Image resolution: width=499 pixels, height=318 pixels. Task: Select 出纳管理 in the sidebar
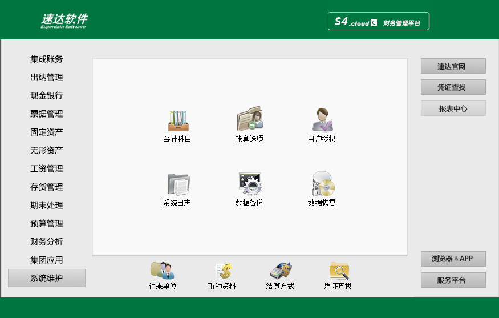pyautogui.click(x=46, y=77)
